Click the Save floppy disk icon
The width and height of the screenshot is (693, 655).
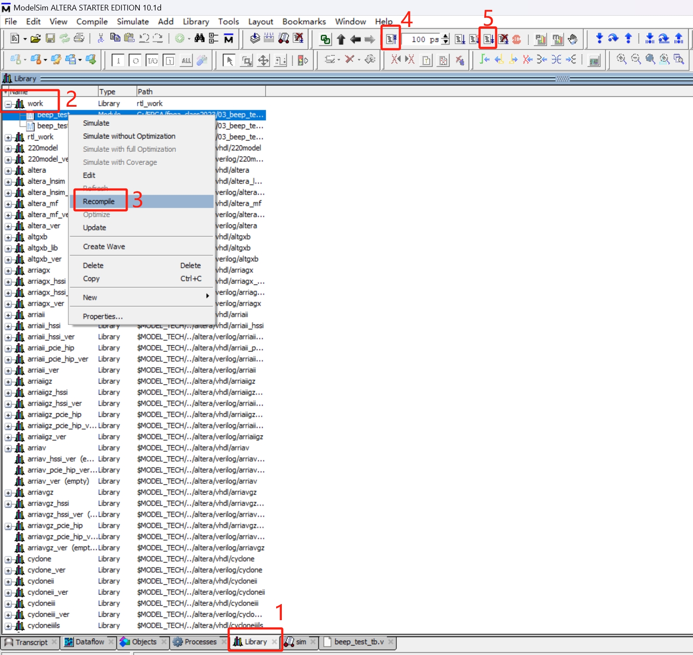coord(51,38)
